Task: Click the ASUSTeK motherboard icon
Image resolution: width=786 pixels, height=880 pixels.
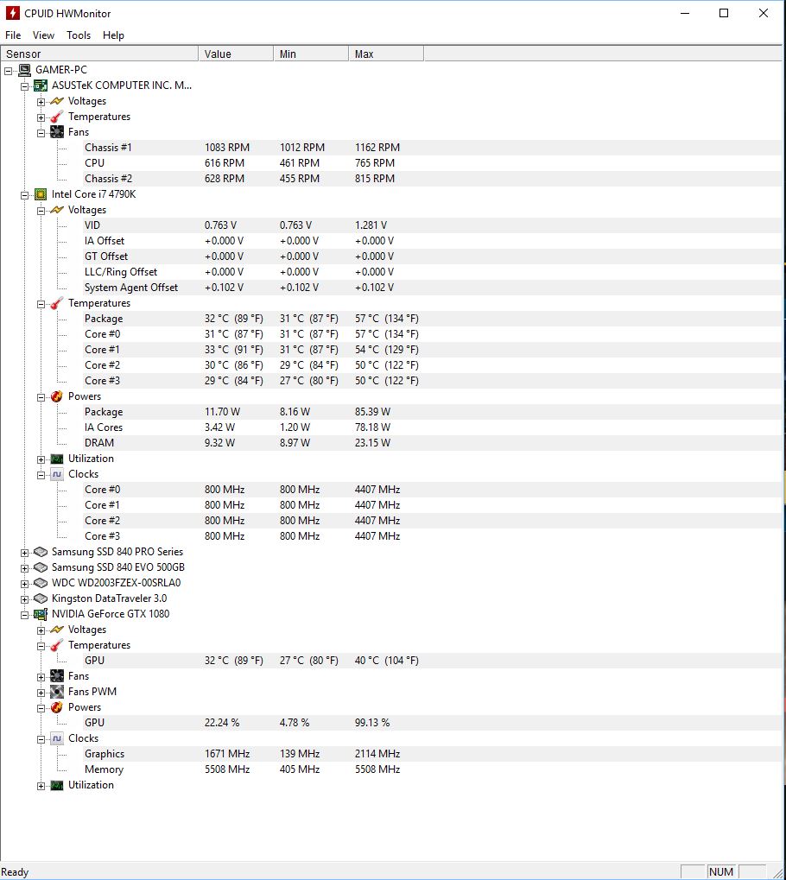Action: [x=41, y=85]
